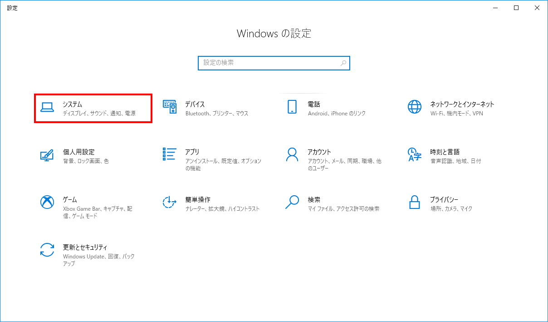Click the text 背景、ロック画面、色
Viewport: 548px width, 322px height.
coord(86,161)
